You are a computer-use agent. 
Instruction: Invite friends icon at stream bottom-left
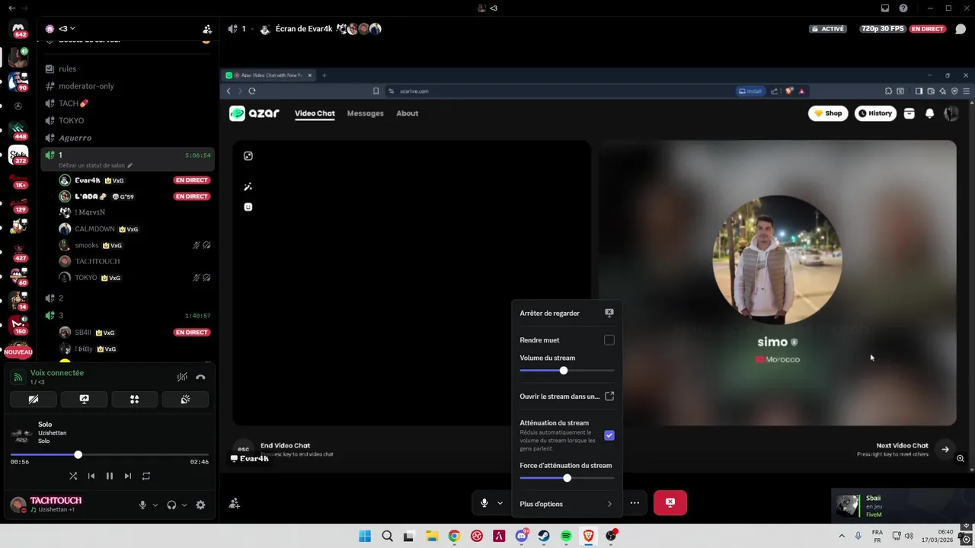click(235, 503)
